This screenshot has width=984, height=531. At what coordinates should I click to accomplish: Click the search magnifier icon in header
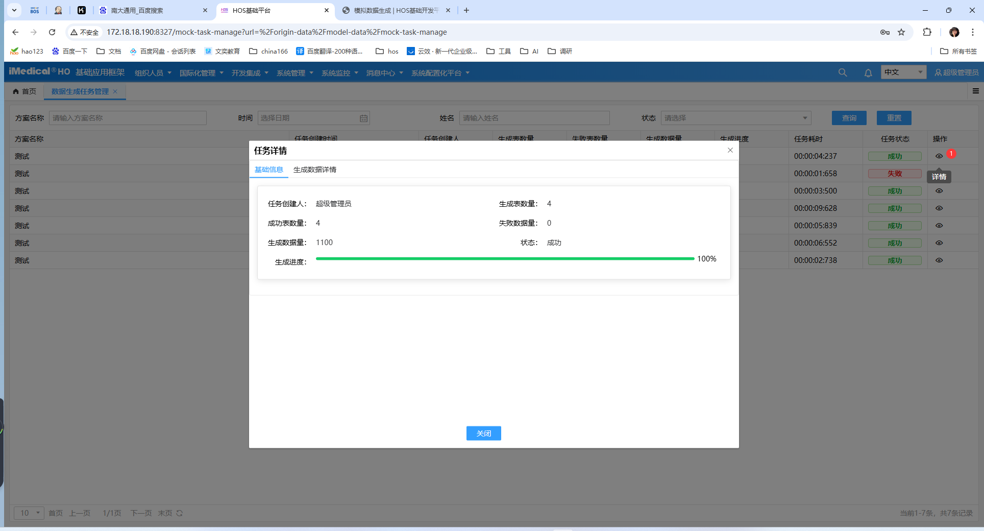842,73
